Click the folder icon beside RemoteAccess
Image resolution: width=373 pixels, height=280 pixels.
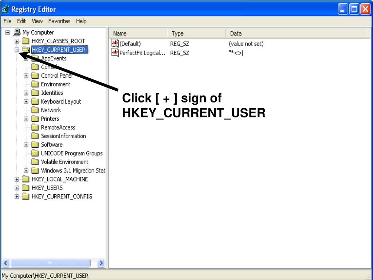[35, 127]
